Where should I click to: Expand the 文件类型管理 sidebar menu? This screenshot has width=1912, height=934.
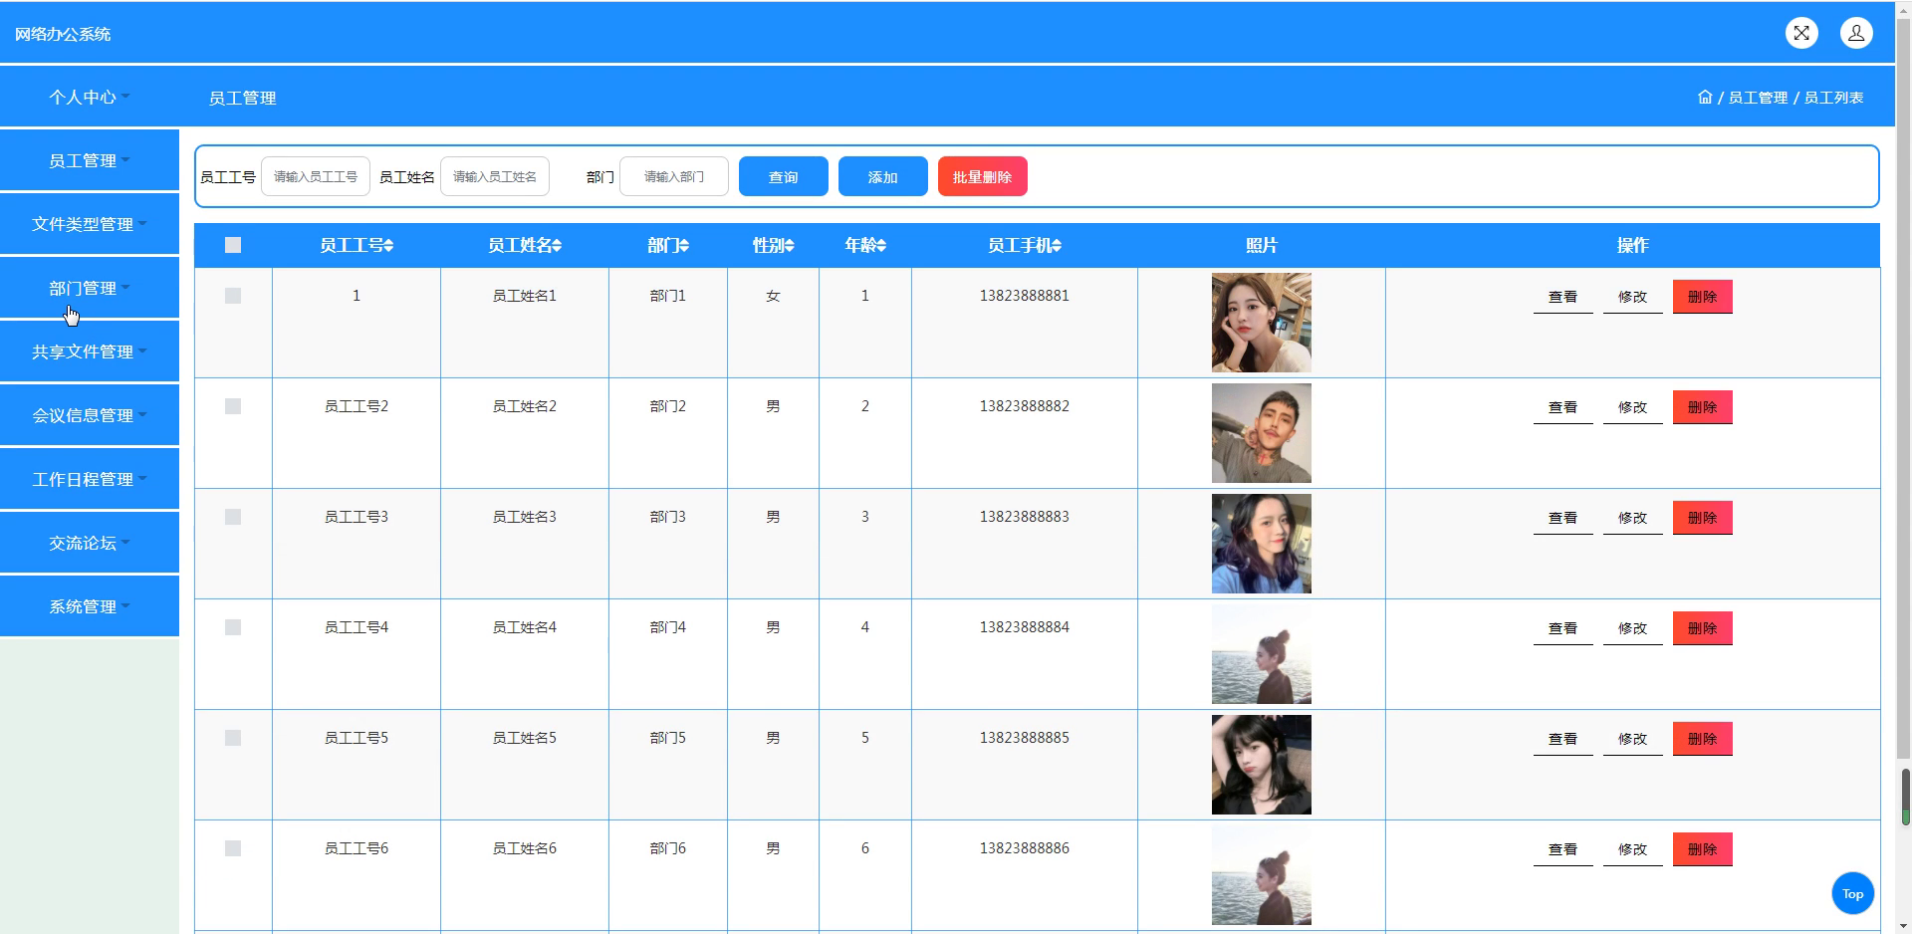point(90,224)
